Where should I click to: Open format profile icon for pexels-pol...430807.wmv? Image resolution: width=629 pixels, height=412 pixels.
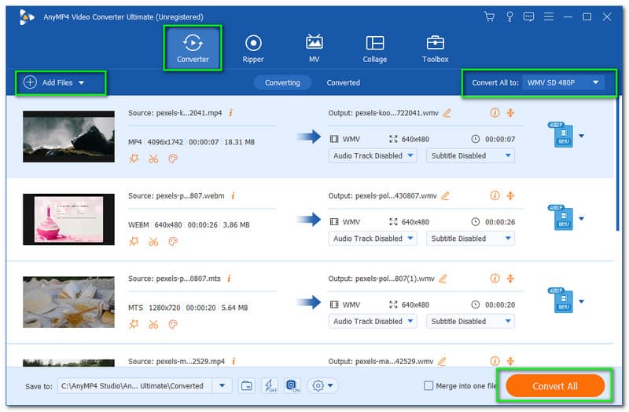pos(561,217)
